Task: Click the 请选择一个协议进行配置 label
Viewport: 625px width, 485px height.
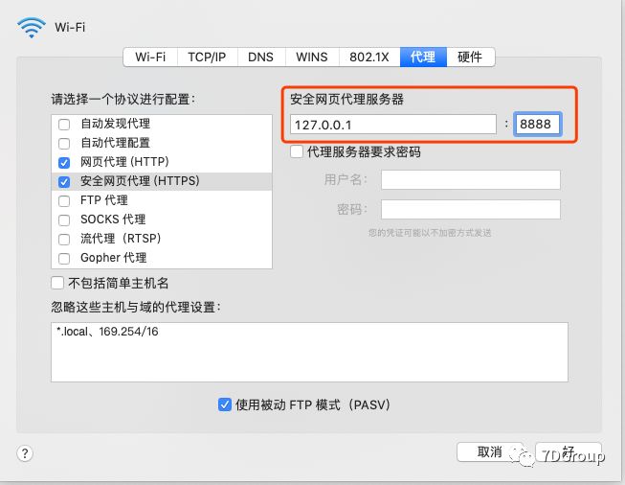Action: pyautogui.click(x=123, y=99)
